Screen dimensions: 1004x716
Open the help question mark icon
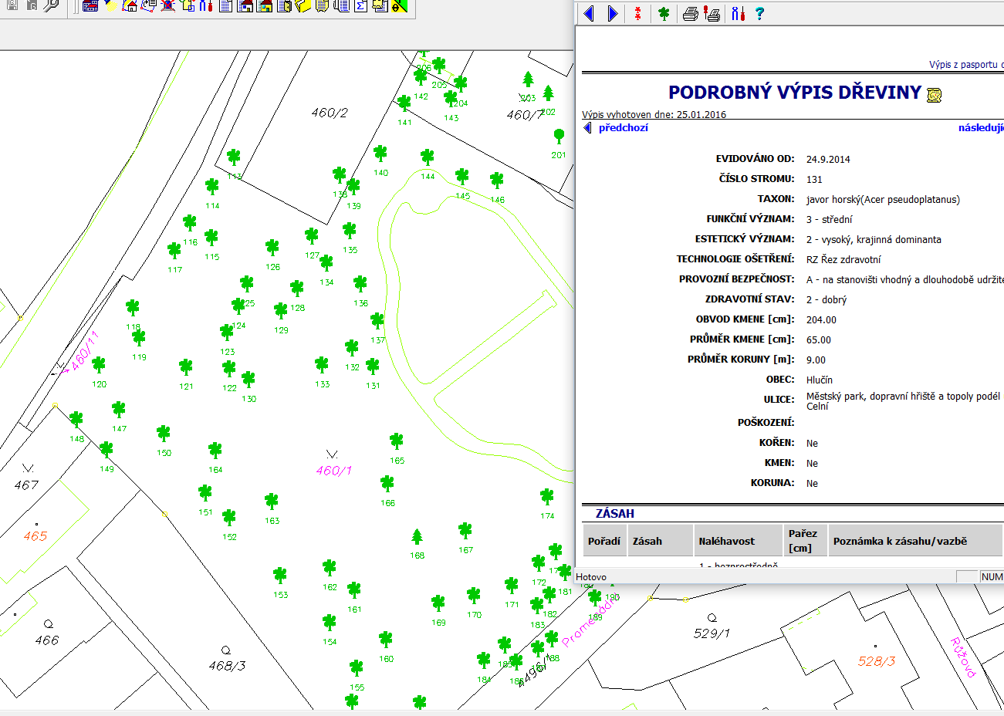pos(759,13)
